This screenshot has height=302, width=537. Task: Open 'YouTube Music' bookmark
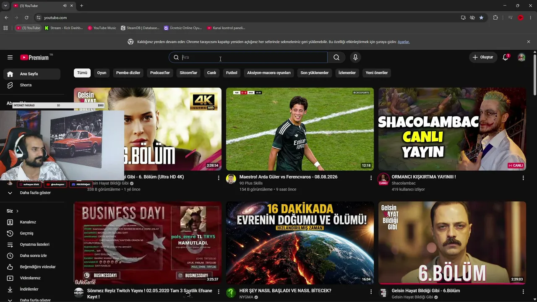(102, 28)
